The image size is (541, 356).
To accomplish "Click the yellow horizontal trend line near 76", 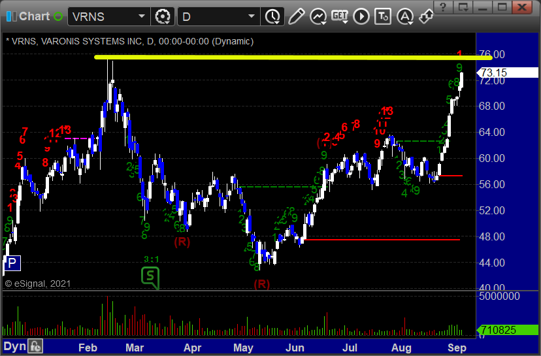I will tap(293, 57).
